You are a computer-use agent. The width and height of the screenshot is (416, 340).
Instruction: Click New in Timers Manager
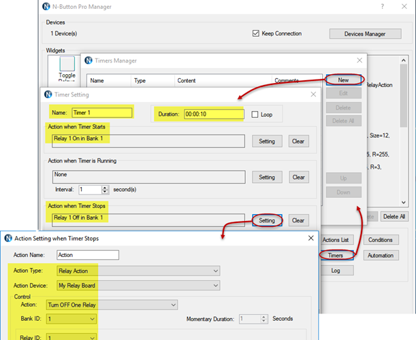click(x=344, y=80)
